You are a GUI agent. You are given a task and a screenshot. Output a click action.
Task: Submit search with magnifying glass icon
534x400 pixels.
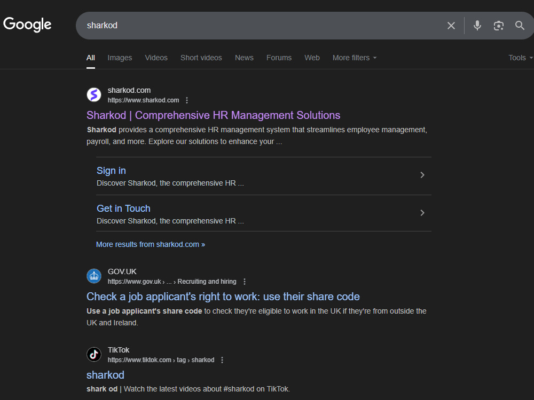tap(520, 25)
